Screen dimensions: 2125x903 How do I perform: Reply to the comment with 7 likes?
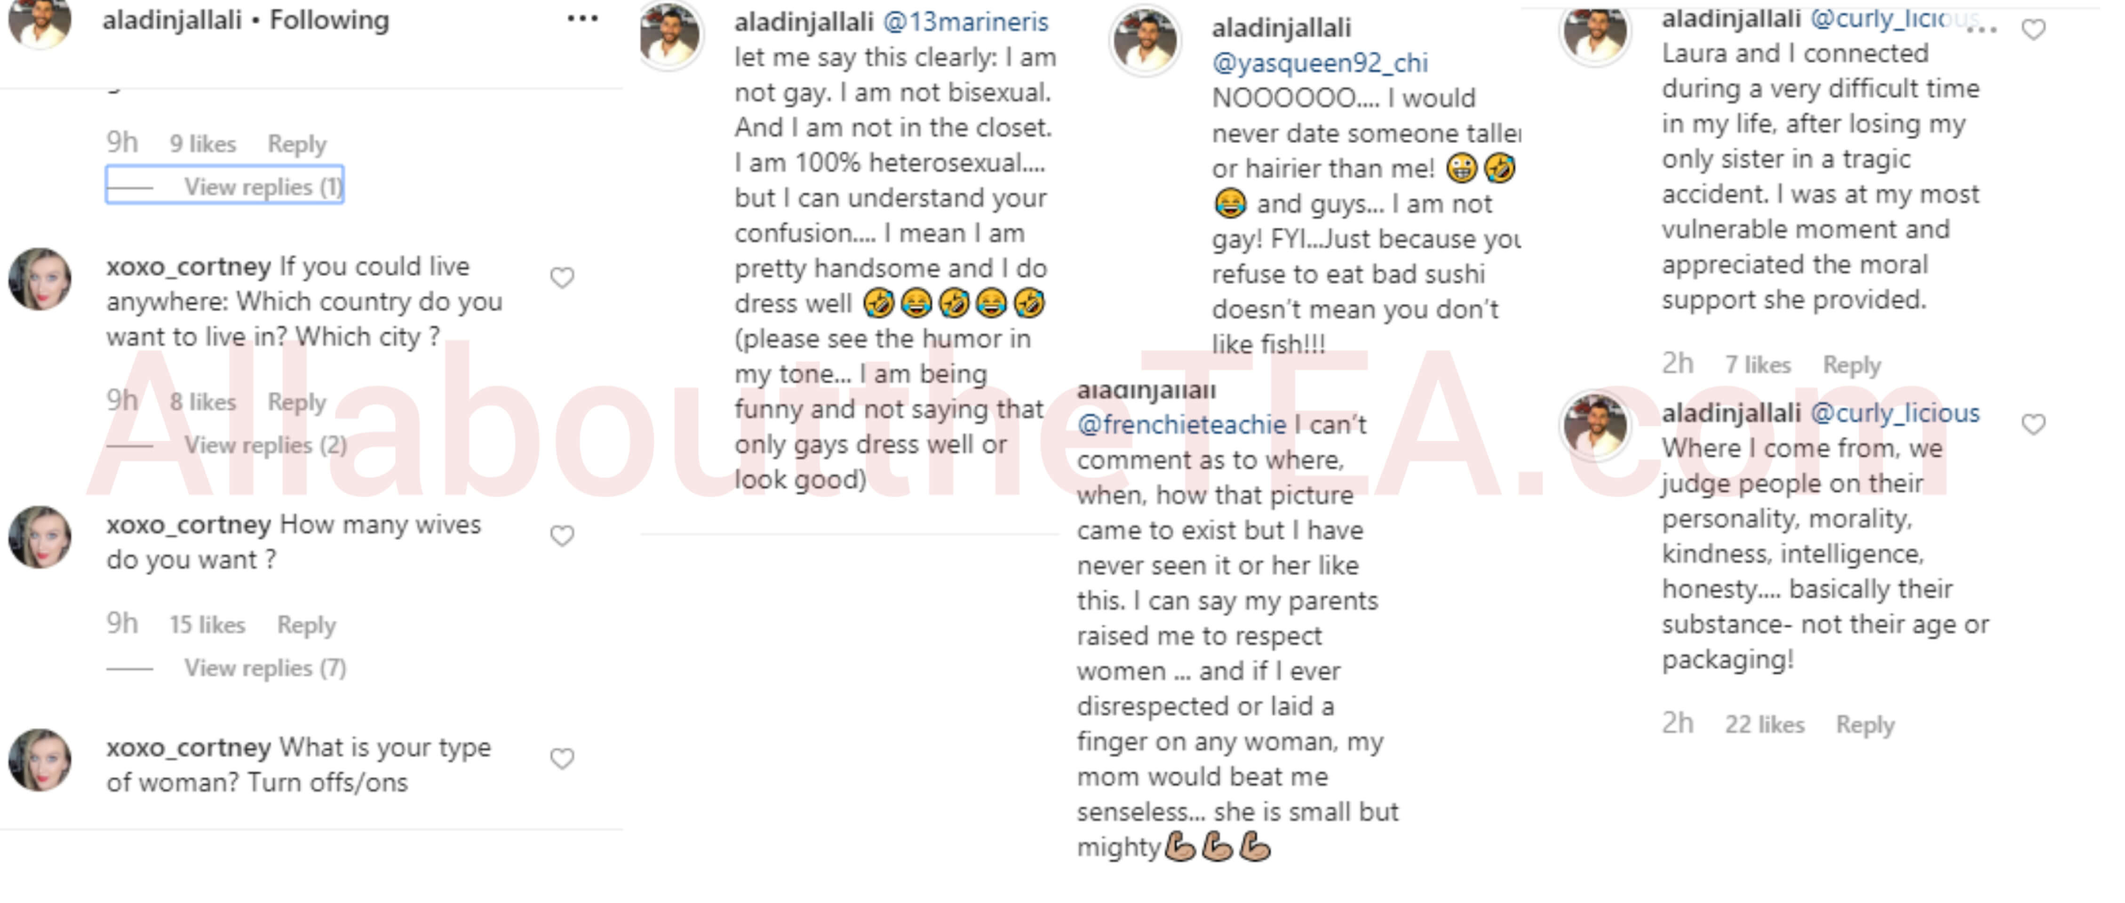click(1851, 364)
